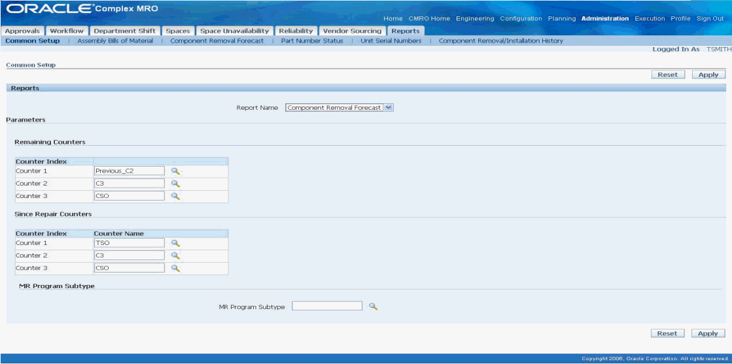The width and height of the screenshot is (732, 364).
Task: Open Component Removal Forecast subtab
Action: [x=217, y=41]
